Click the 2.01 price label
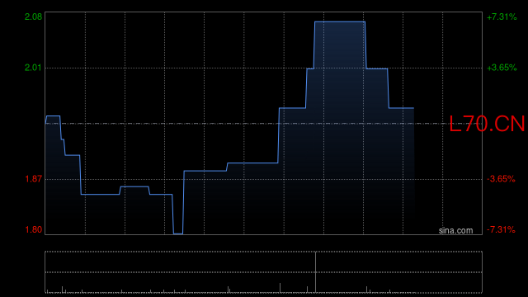Screen dimensions: 528x297 (x=33, y=68)
